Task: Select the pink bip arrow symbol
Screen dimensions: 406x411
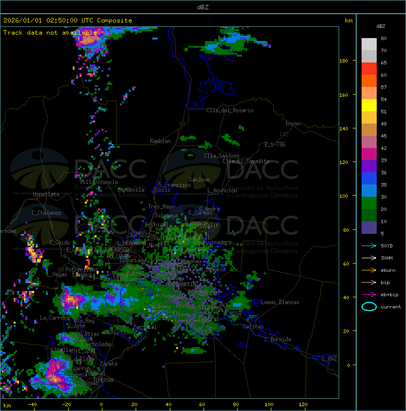Action: [x=369, y=282]
